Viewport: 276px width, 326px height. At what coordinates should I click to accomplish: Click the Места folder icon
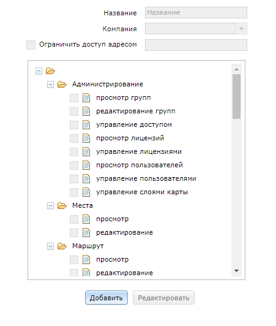[62, 206]
